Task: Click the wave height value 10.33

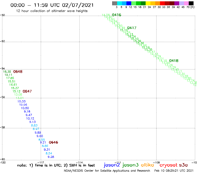Action: coord(22,101)
